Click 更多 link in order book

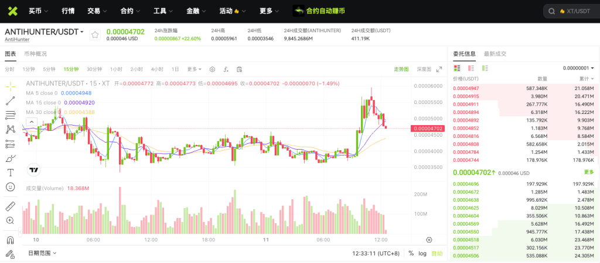[589, 172]
